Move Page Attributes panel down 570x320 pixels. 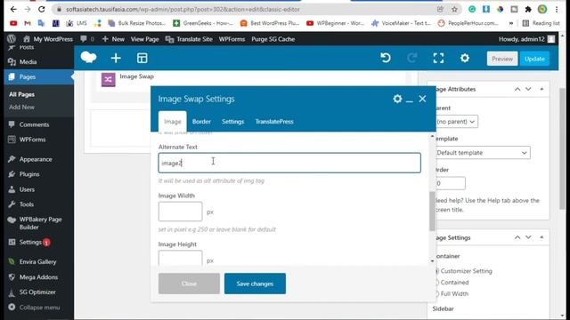(528, 89)
